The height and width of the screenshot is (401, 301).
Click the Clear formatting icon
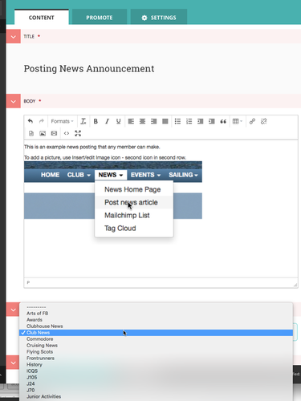(x=83, y=121)
